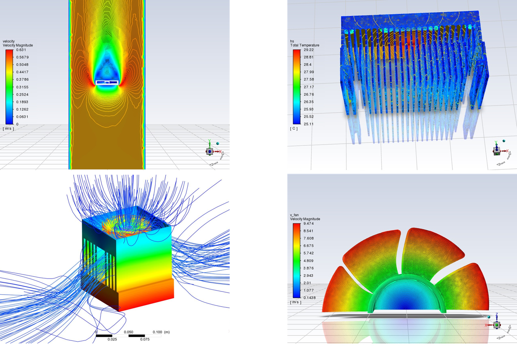Click the left-pointing rotate arrow in fan view
Screen dimensions: 517x346
tap(501, 338)
